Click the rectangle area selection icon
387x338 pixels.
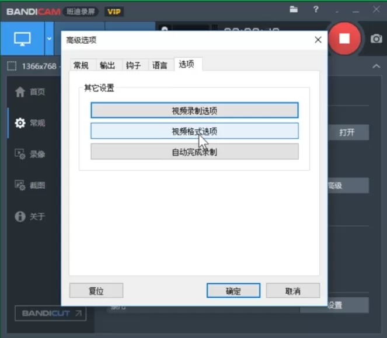12,66
